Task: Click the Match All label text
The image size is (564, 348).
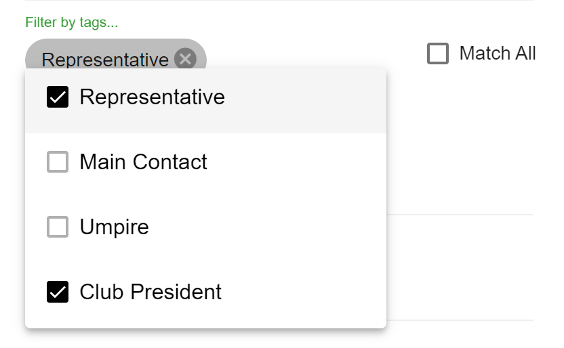Action: pyautogui.click(x=498, y=53)
